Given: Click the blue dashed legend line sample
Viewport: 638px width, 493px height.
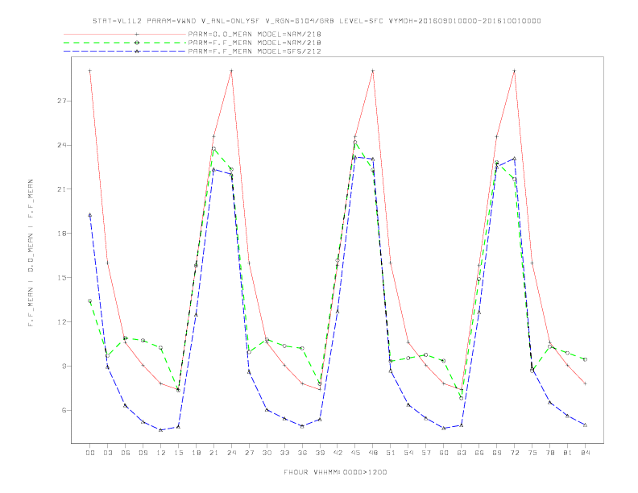Looking at the screenshot, I should point(125,52).
